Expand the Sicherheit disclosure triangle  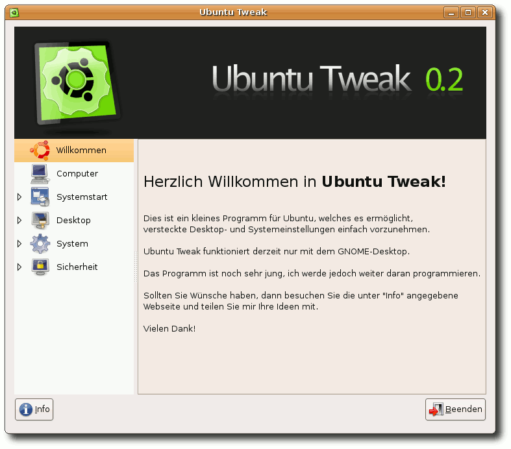(x=19, y=267)
